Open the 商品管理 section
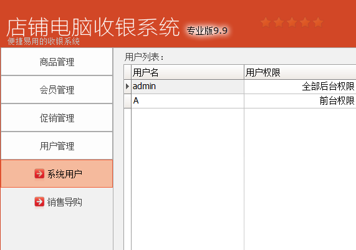 click(57, 62)
